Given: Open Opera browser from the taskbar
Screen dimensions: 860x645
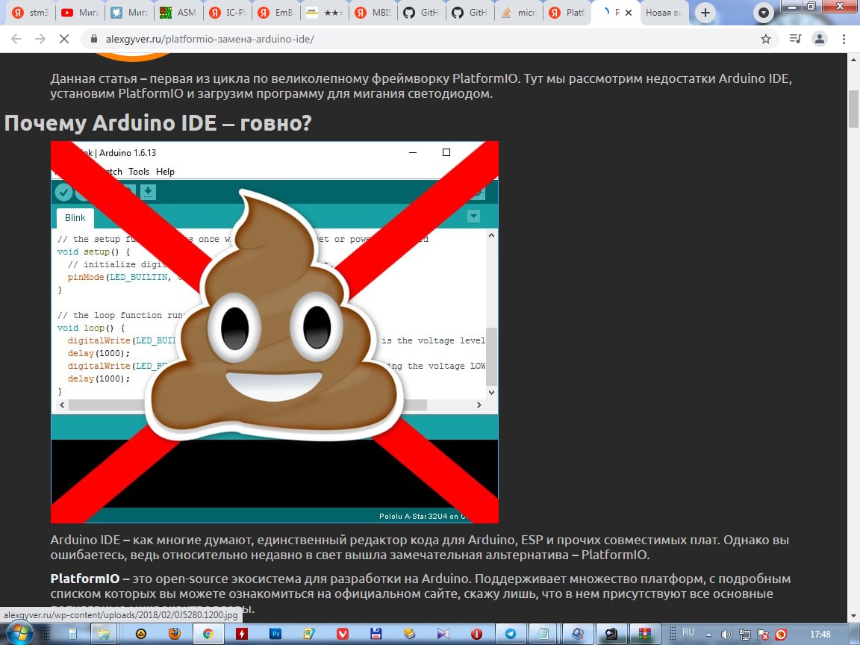Looking at the screenshot, I should [x=476, y=634].
